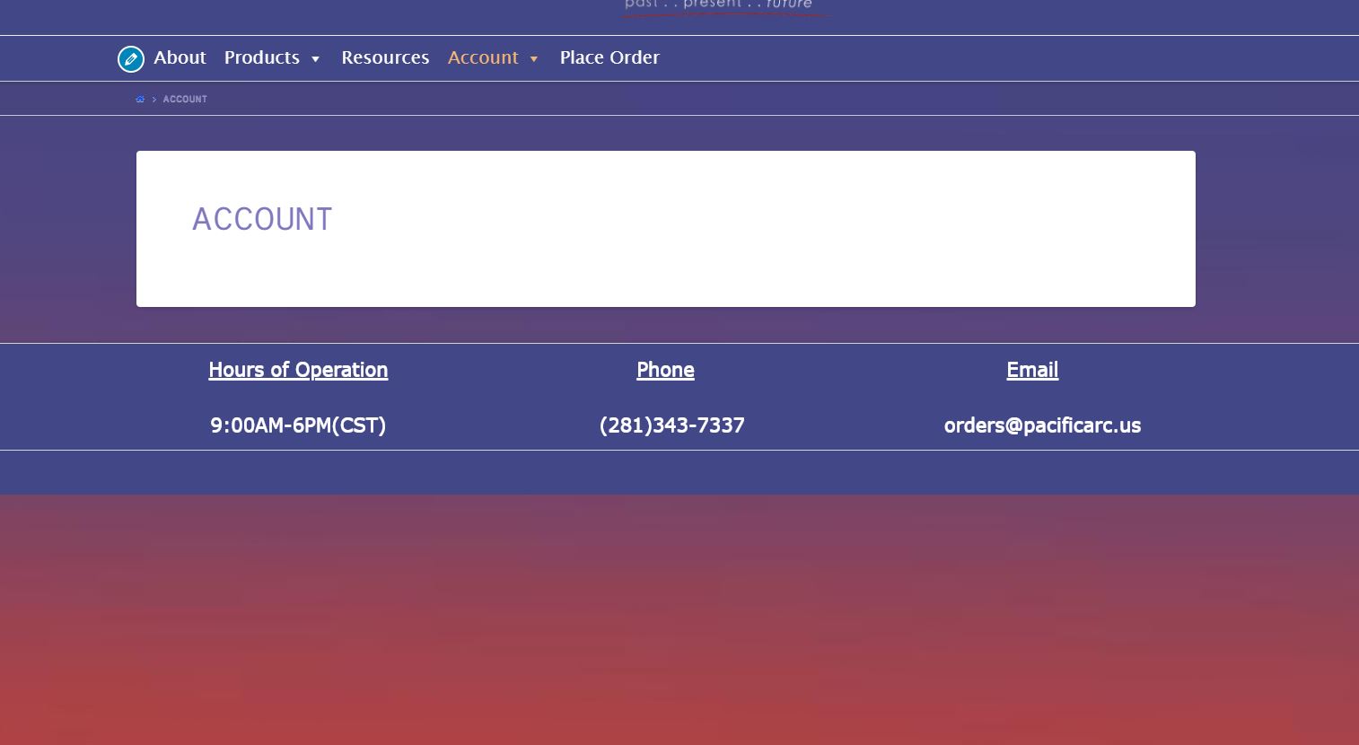Viewport: 1359px width, 745px height.
Task: Click the 9:00AM-6PM(CST) hours text
Action: (298, 425)
